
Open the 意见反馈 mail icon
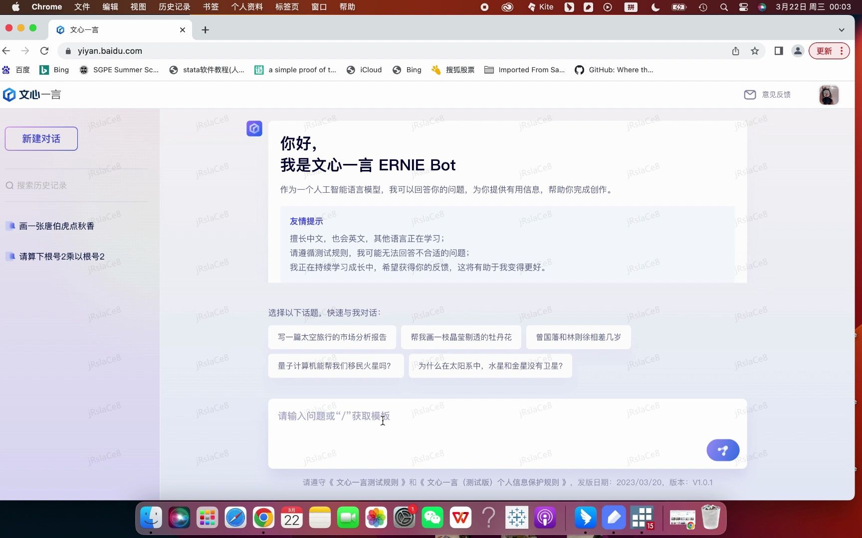pyautogui.click(x=750, y=95)
